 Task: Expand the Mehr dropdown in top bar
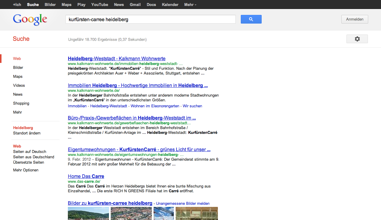tap(190, 4)
